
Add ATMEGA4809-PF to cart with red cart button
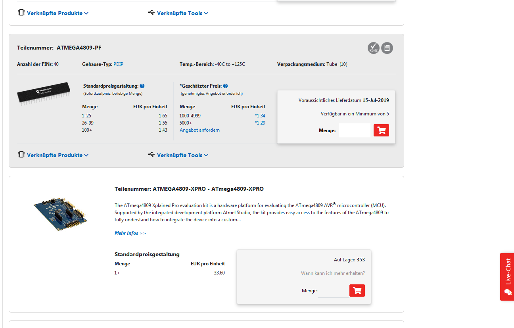coord(381,130)
